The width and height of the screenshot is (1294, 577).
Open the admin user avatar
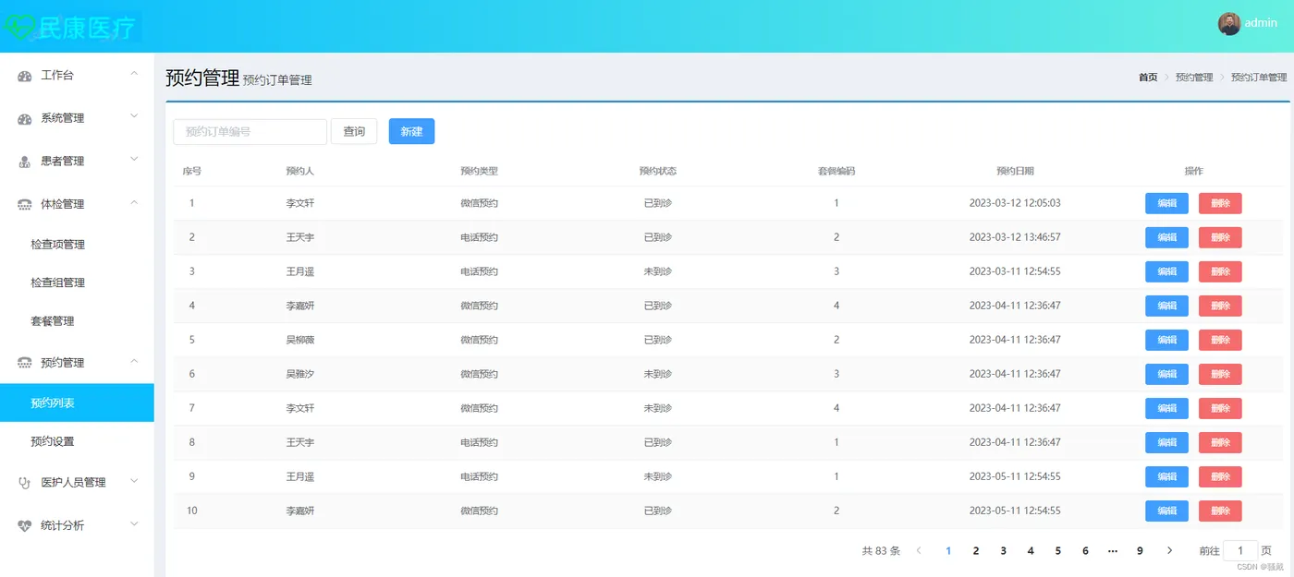pyautogui.click(x=1228, y=24)
